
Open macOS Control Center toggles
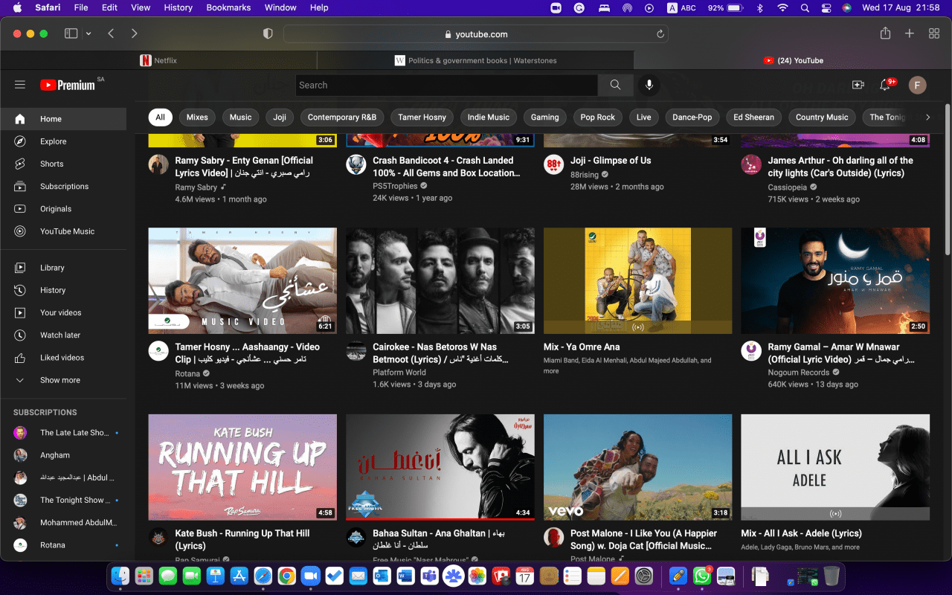click(x=826, y=8)
